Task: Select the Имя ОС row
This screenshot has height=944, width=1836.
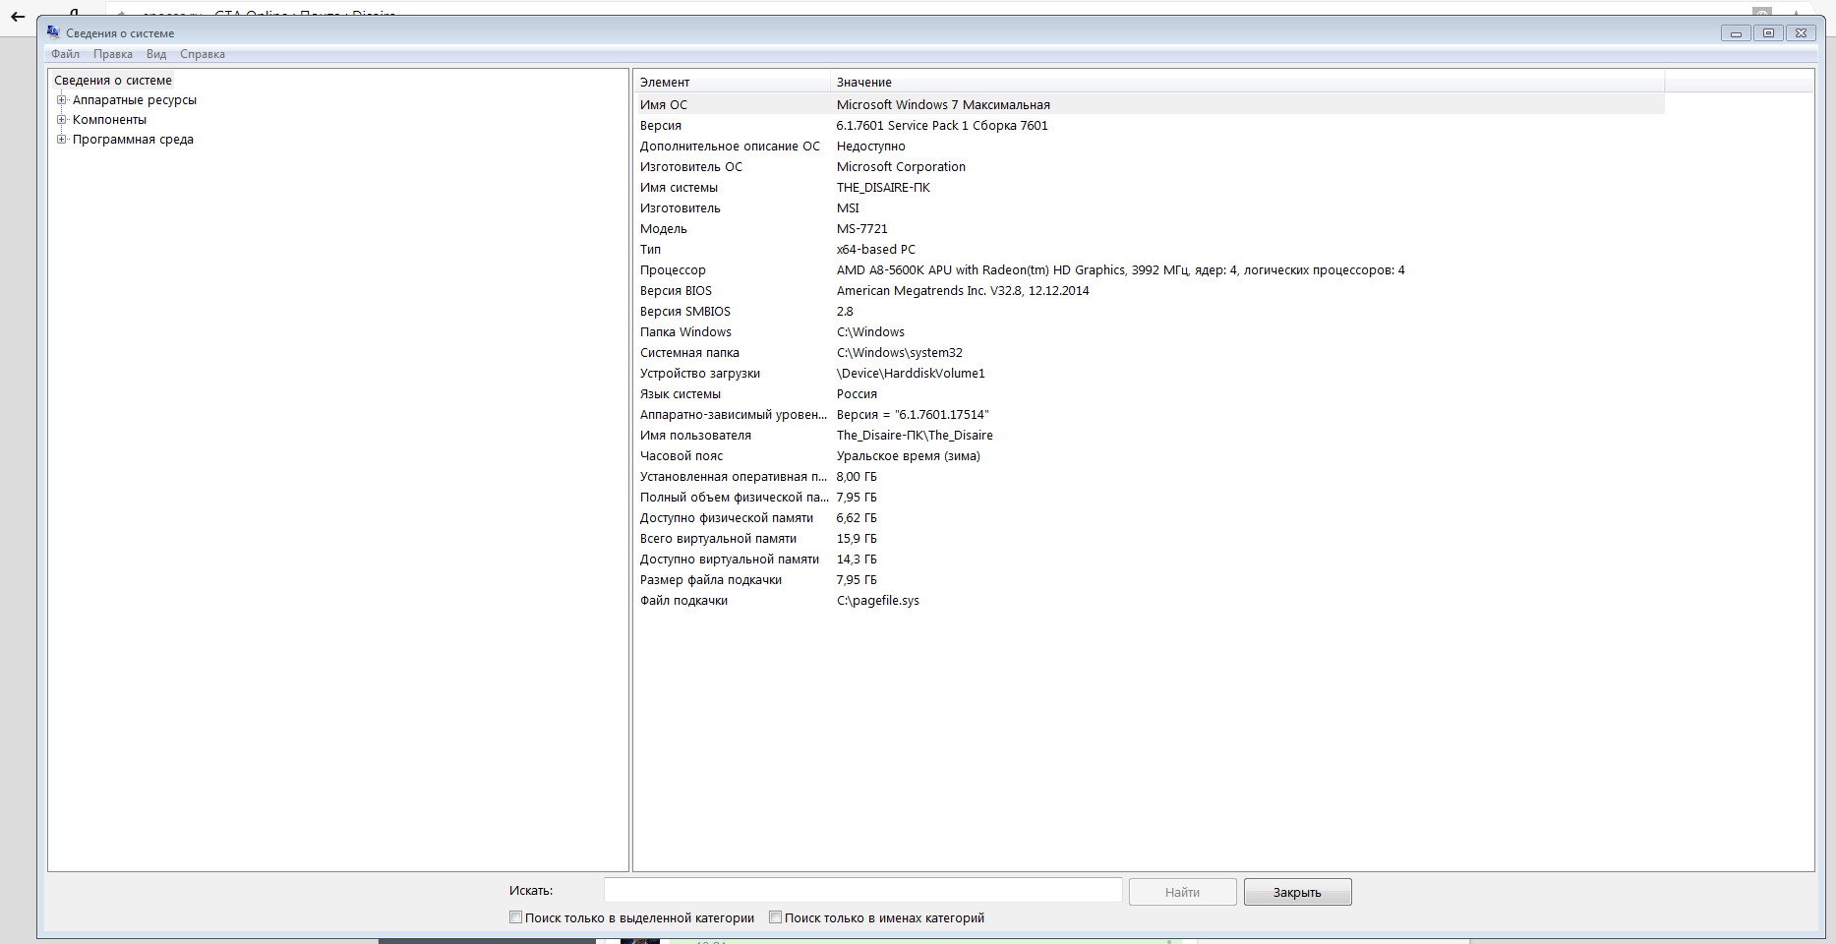Action: tap(1149, 105)
